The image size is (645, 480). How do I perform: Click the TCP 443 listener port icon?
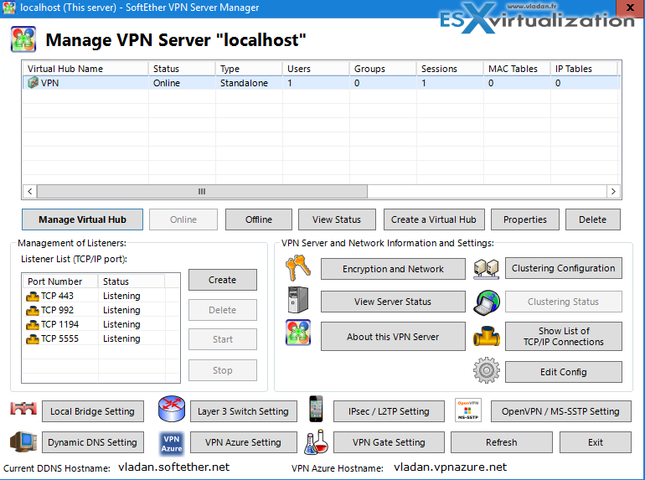(x=33, y=297)
